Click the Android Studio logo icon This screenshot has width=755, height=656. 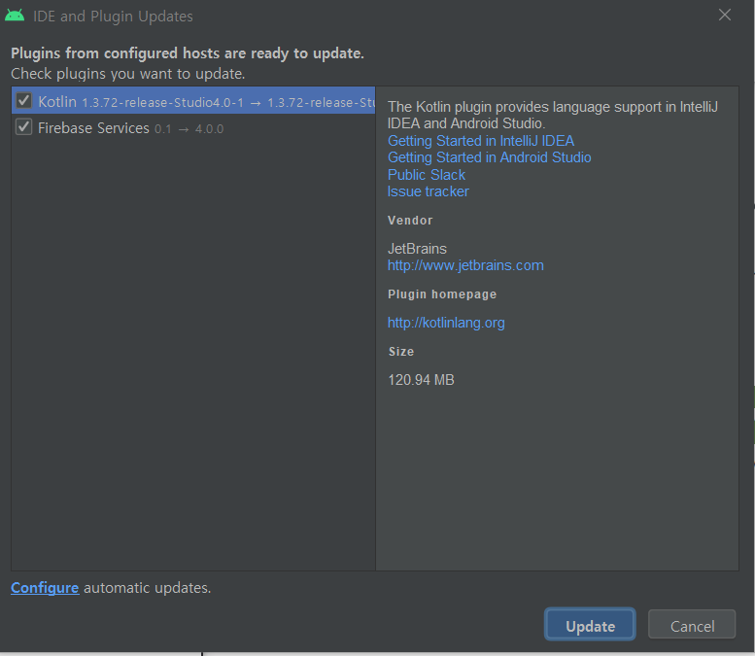pos(15,16)
